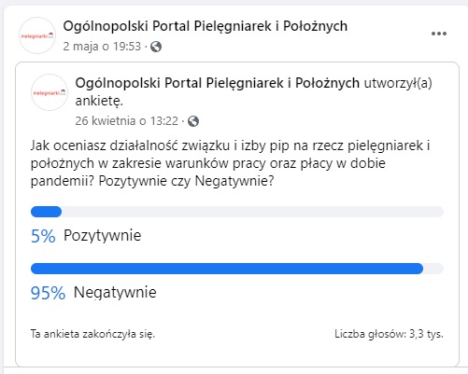Screen dimensions: 468x374
Task: Open the '2 maja o 19:53' timestamp
Action: click(x=102, y=47)
